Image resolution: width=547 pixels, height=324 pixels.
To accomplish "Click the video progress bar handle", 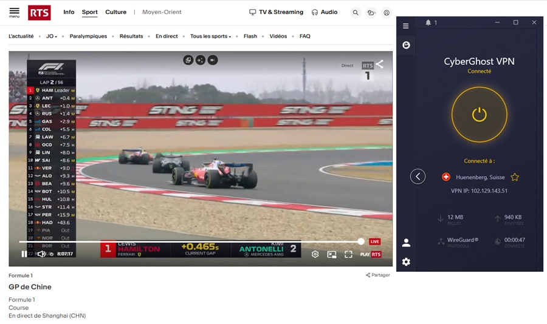I will pyautogui.click(x=361, y=241).
